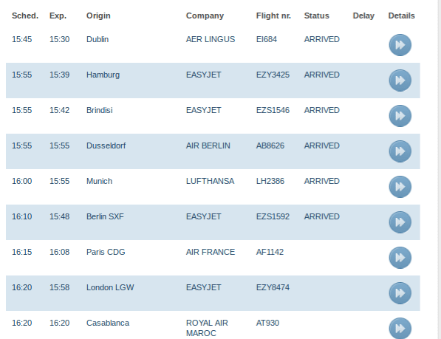Open details for Hamburg flight EZY3425

(400, 81)
